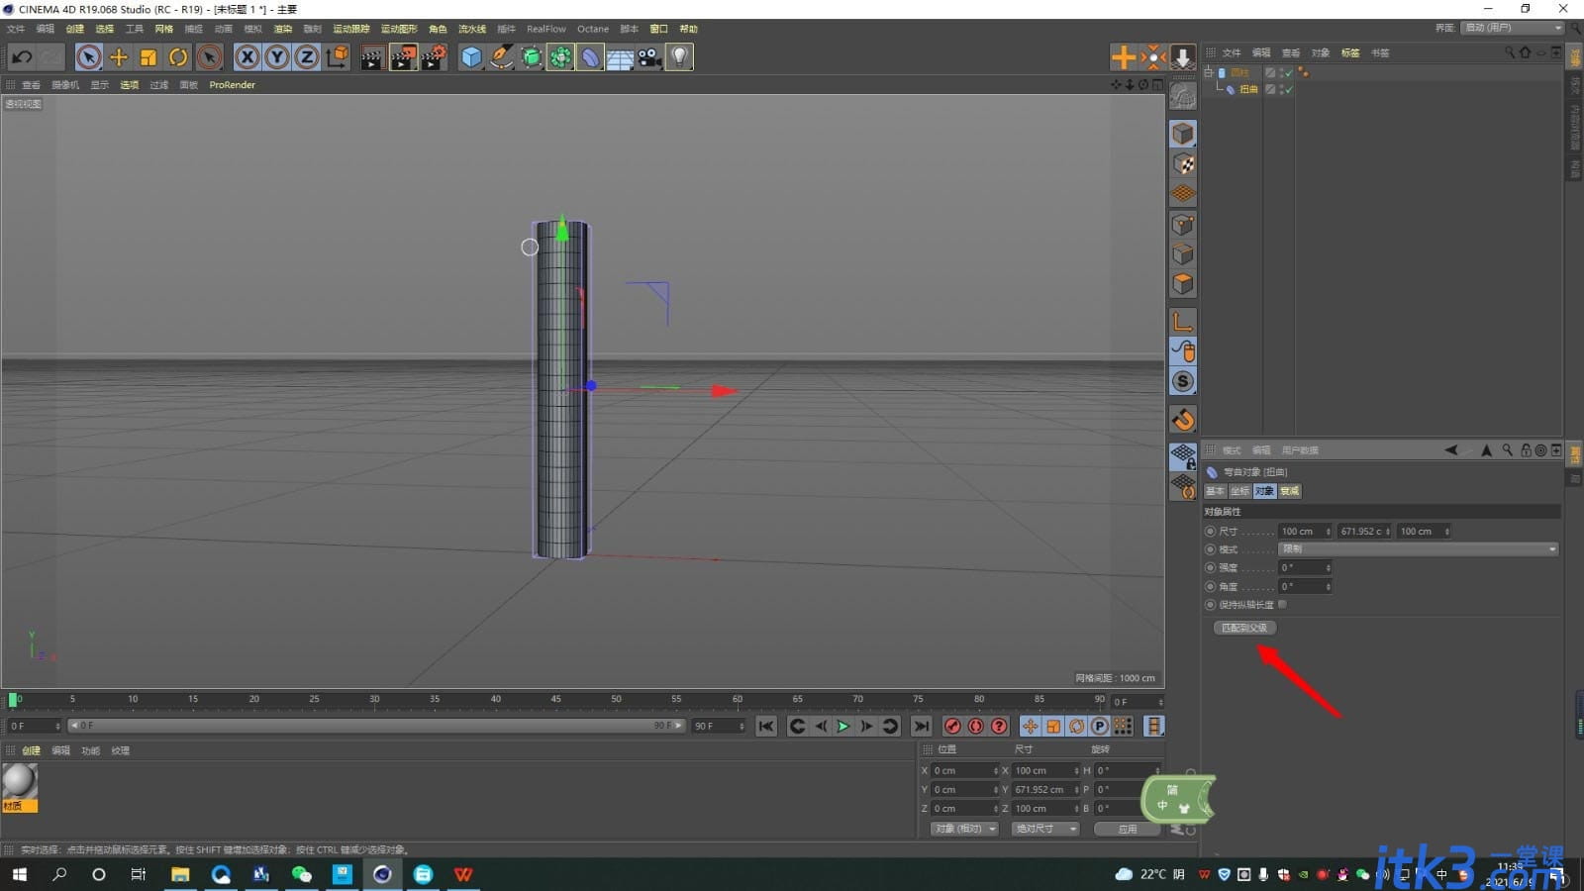This screenshot has height=891, width=1584.
Task: Go back arrow in Attribute Manager
Action: pos(1451,450)
